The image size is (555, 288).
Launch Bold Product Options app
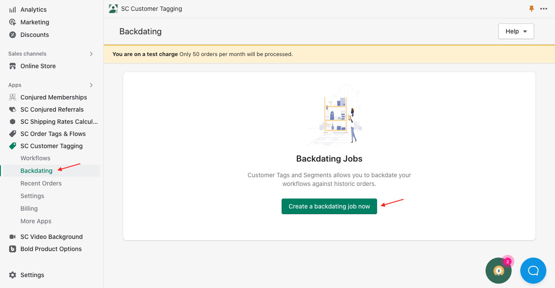tap(51, 248)
